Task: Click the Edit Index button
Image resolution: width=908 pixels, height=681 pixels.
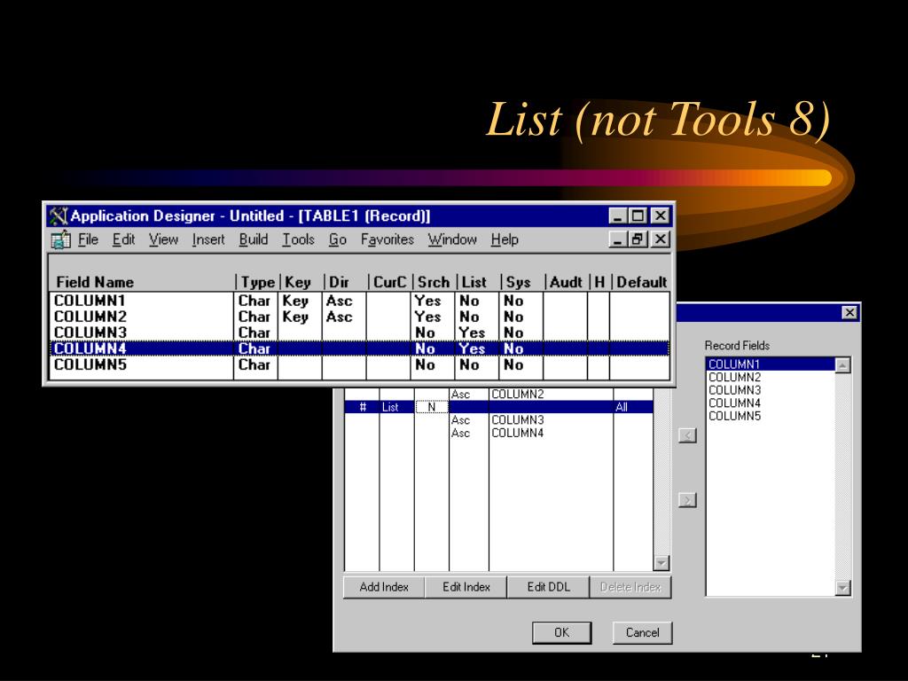Action: click(x=466, y=587)
